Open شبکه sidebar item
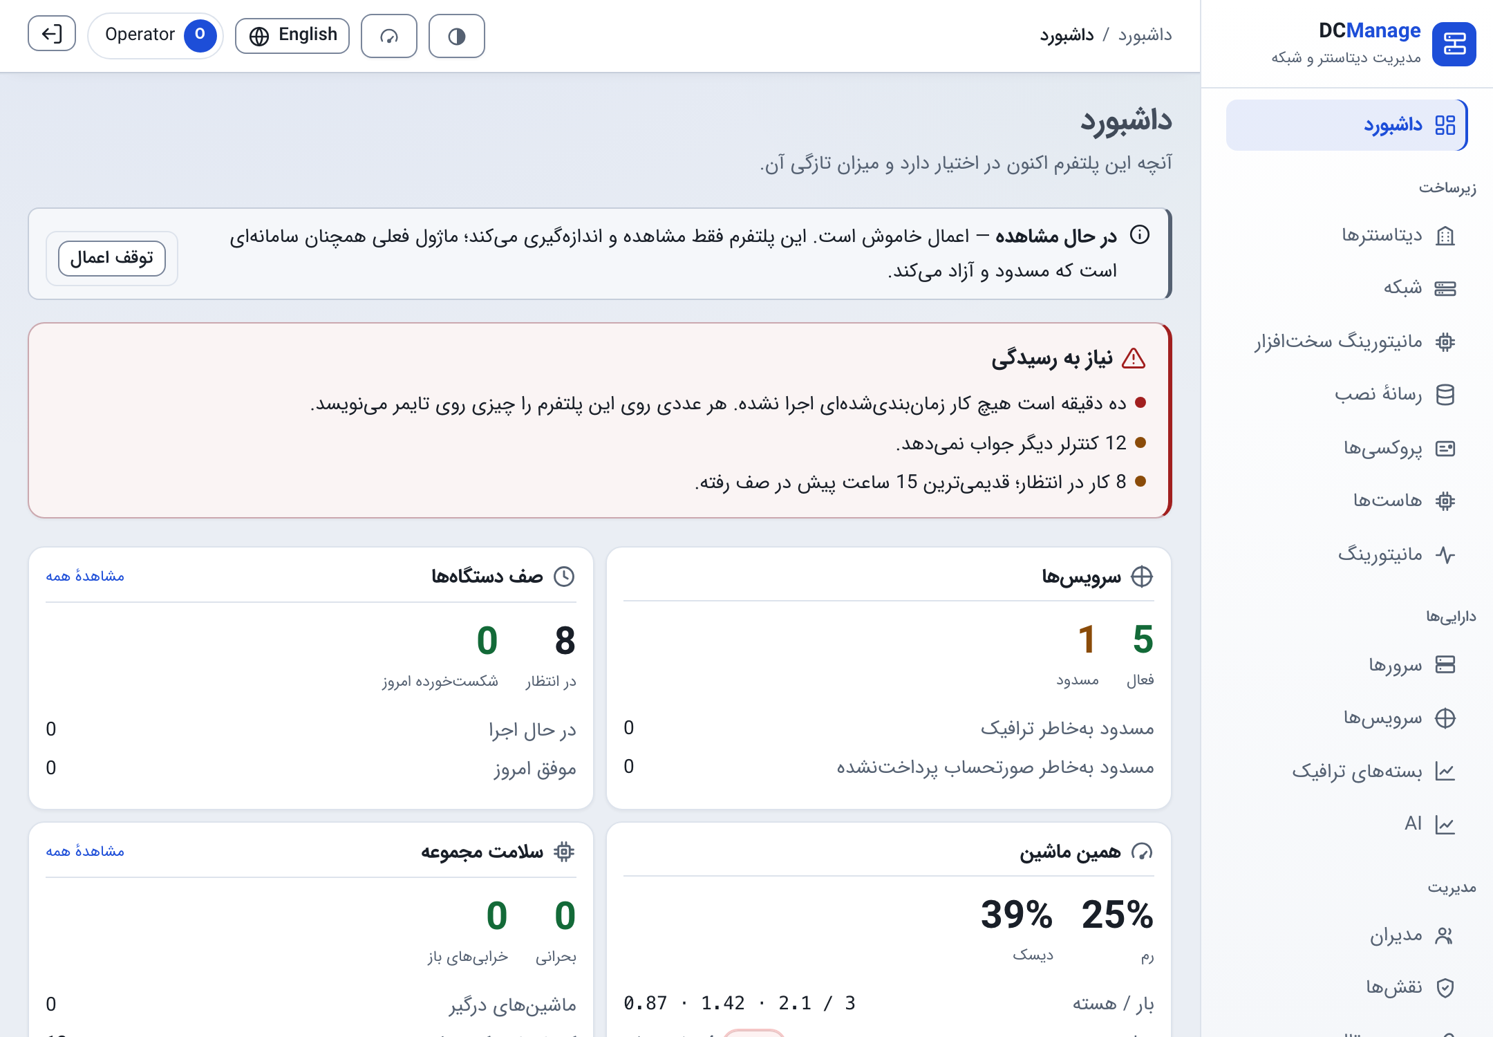This screenshot has width=1493, height=1037. (x=1346, y=288)
